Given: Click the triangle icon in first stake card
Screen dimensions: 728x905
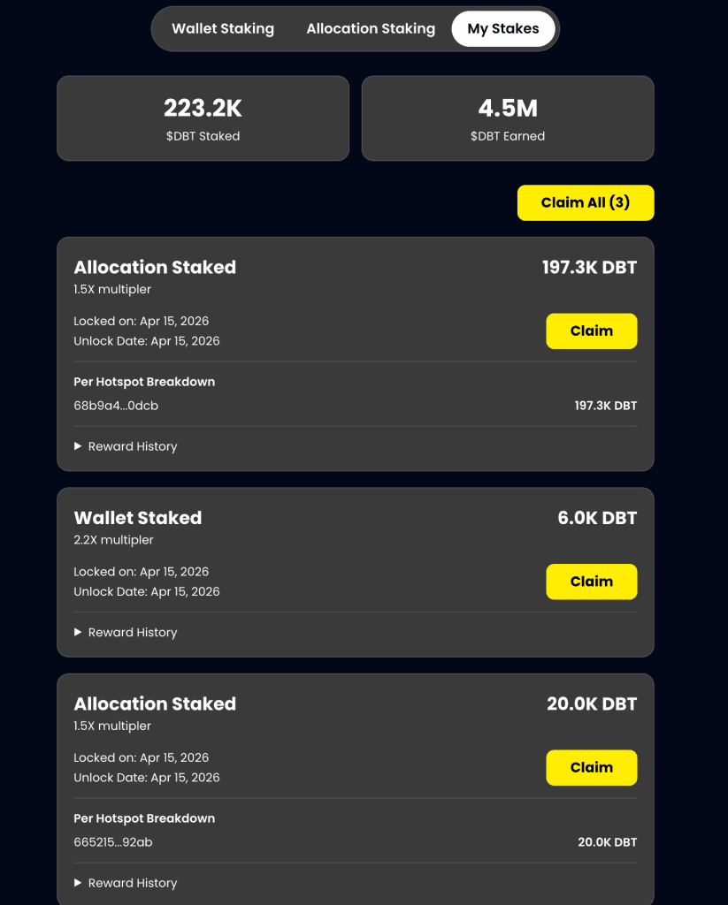Looking at the screenshot, I should [78, 446].
